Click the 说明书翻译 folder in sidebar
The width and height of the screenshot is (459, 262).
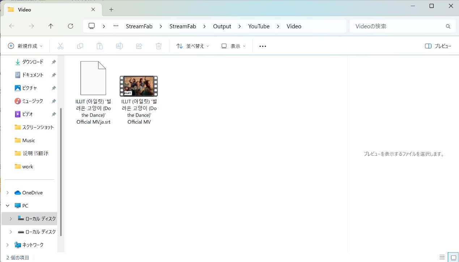click(x=31, y=153)
